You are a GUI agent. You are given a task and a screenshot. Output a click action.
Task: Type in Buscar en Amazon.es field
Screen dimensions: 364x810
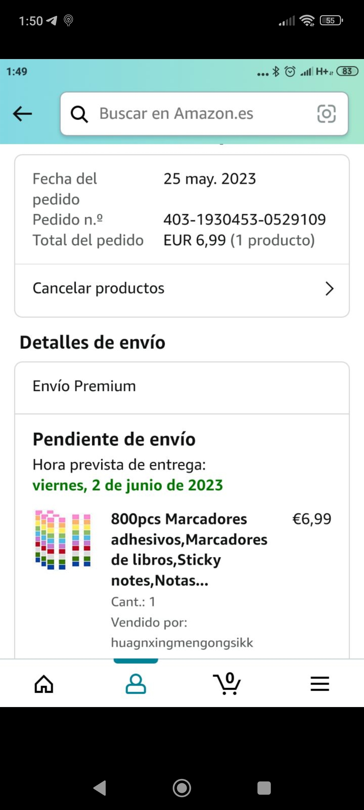(202, 114)
